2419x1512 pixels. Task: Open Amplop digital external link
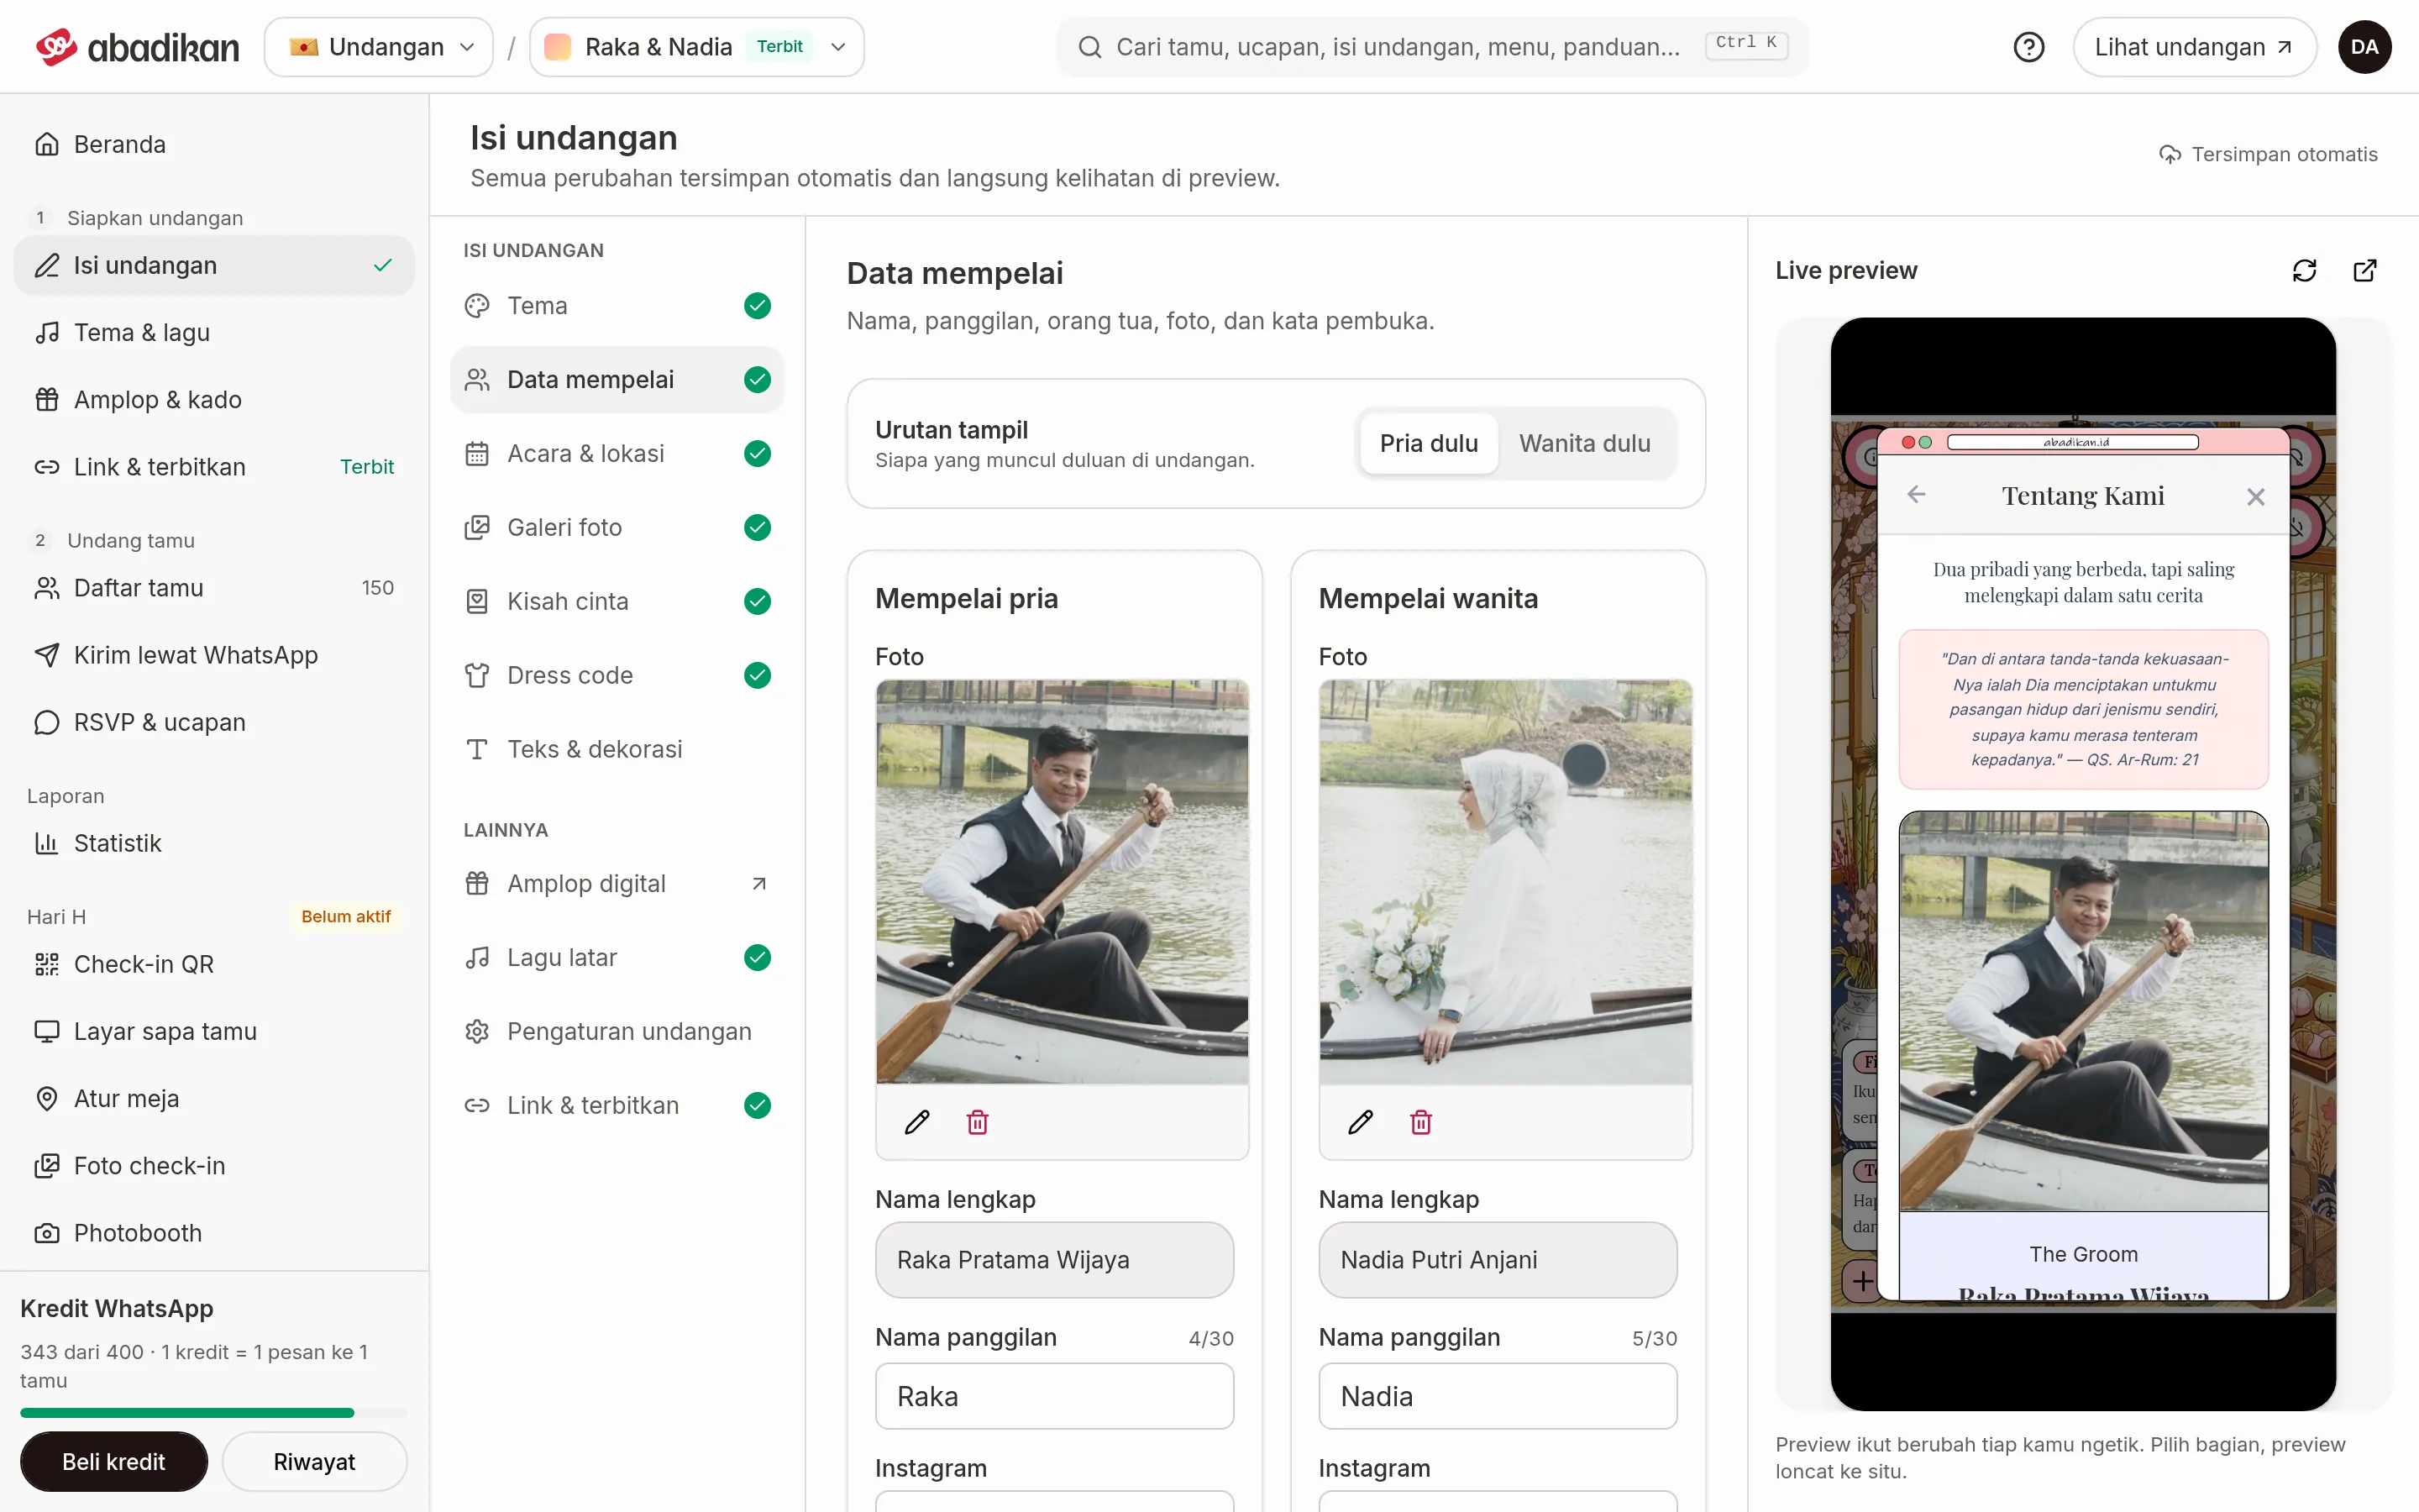617,884
